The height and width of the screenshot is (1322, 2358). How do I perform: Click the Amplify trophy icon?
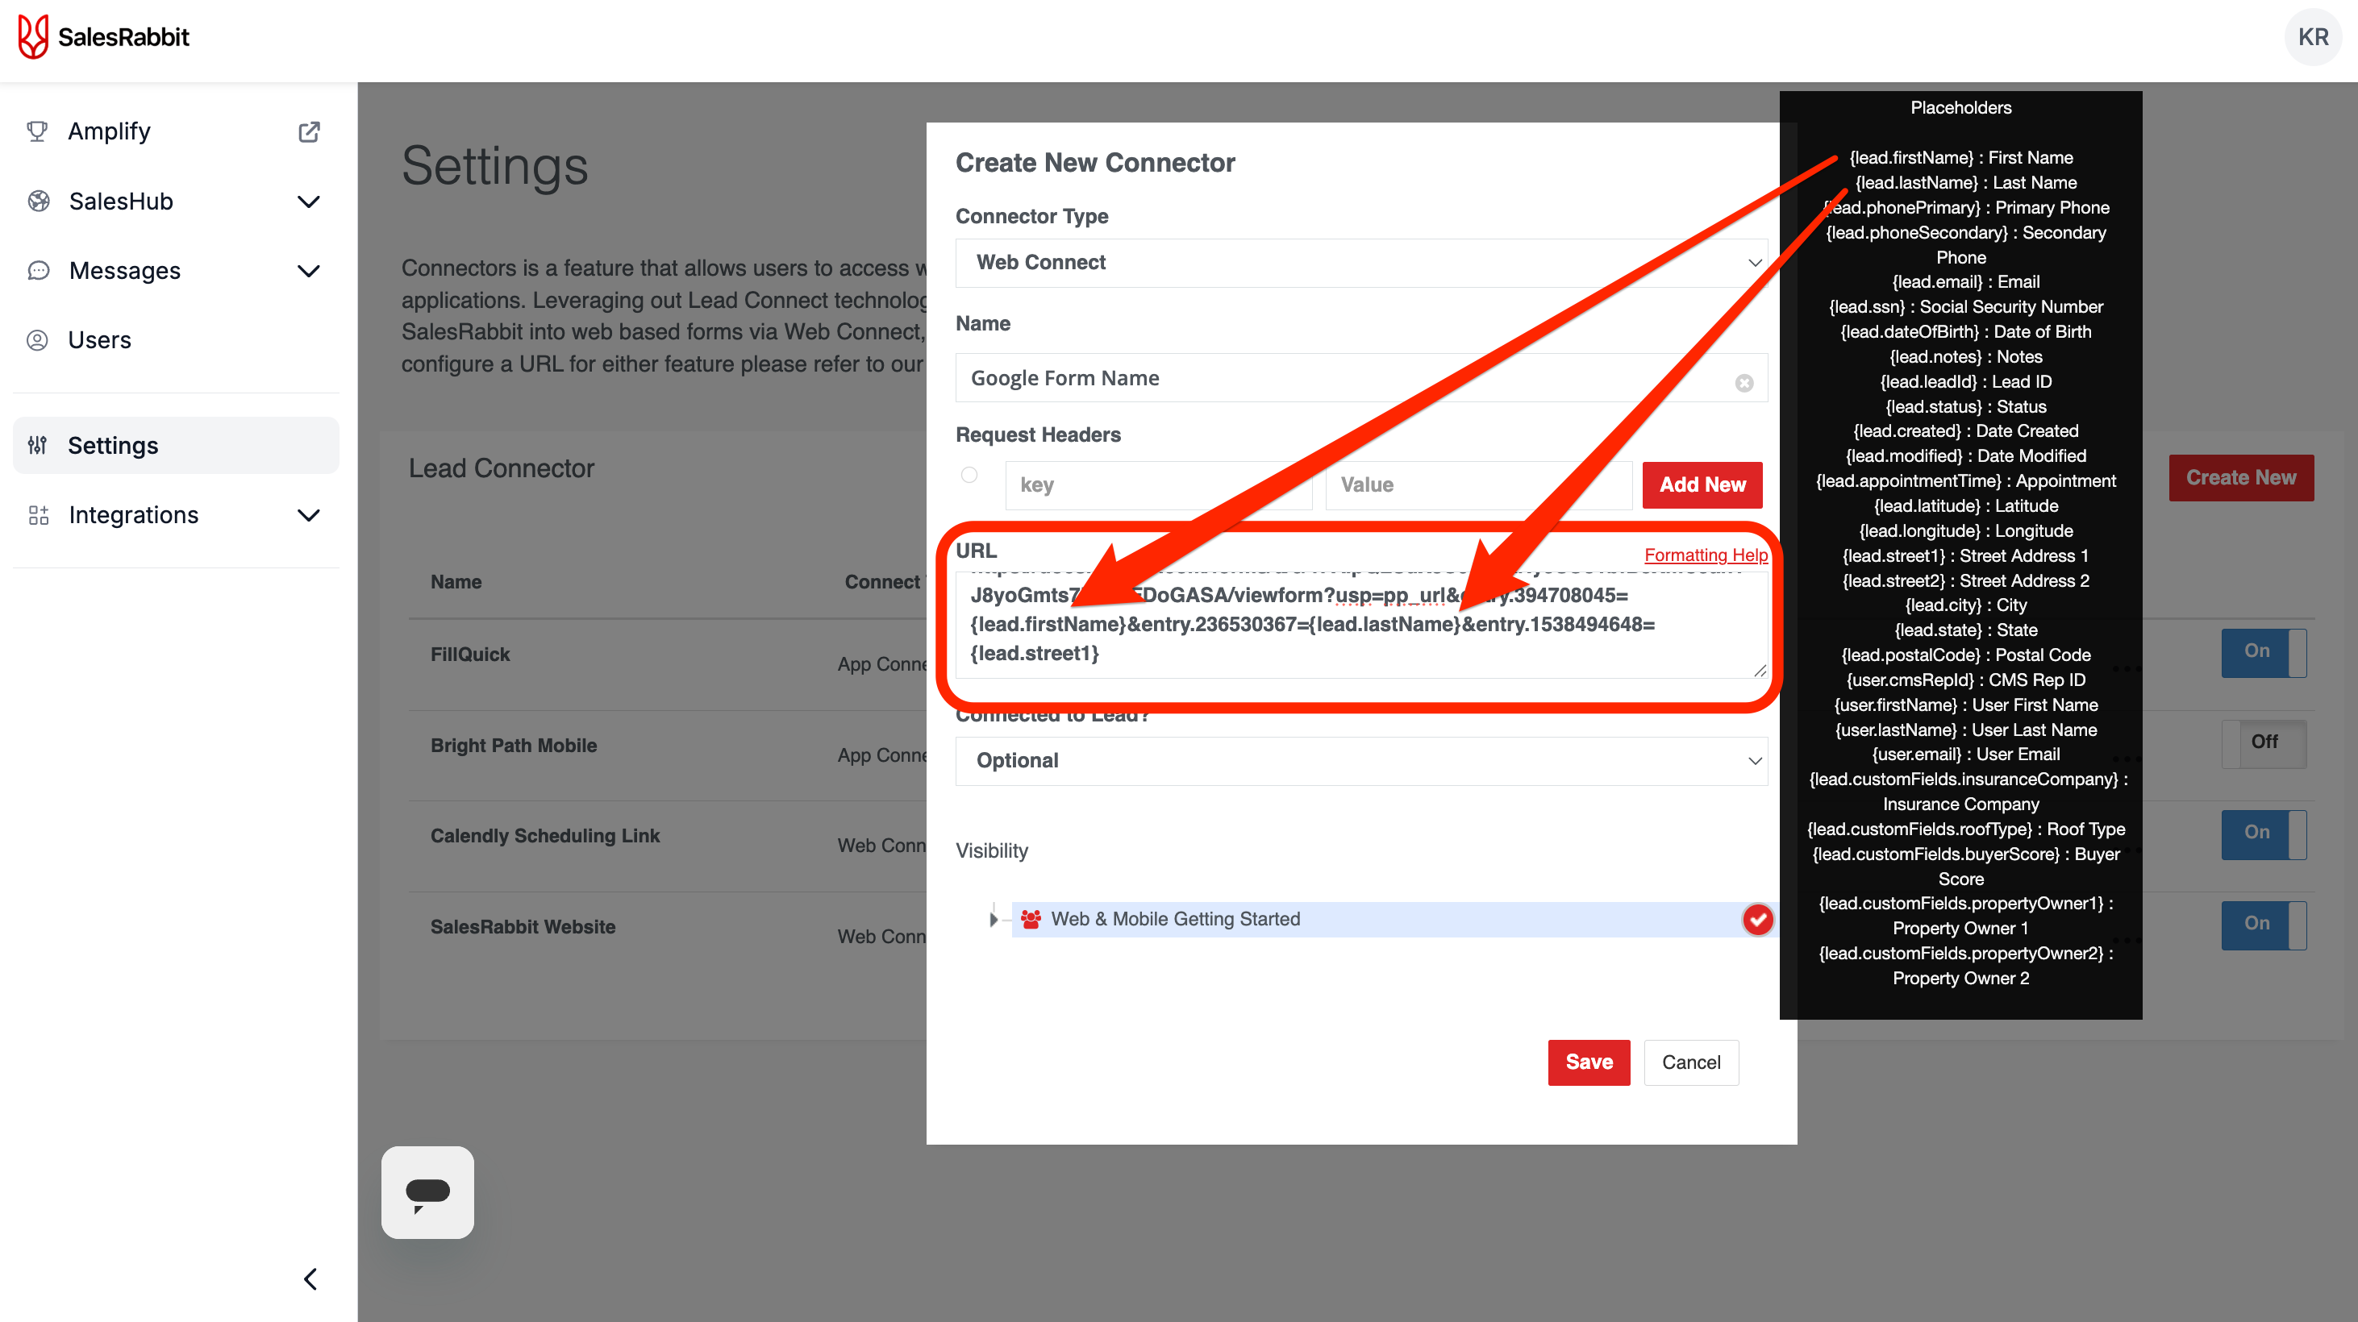(x=38, y=131)
